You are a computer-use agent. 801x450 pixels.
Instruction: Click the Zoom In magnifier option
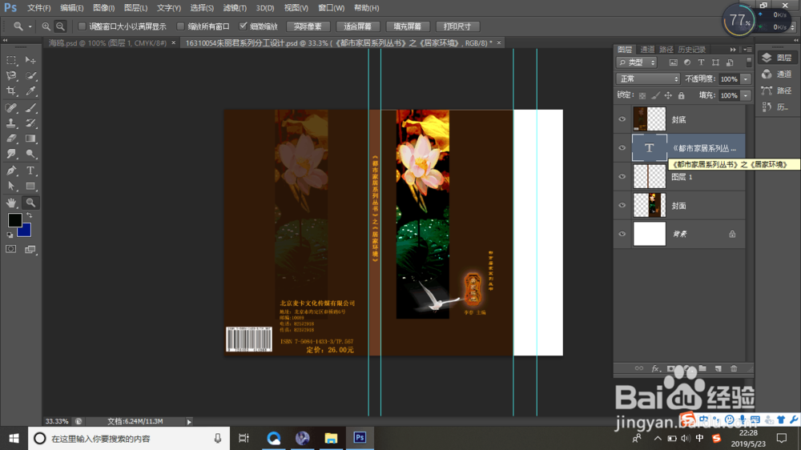46,26
